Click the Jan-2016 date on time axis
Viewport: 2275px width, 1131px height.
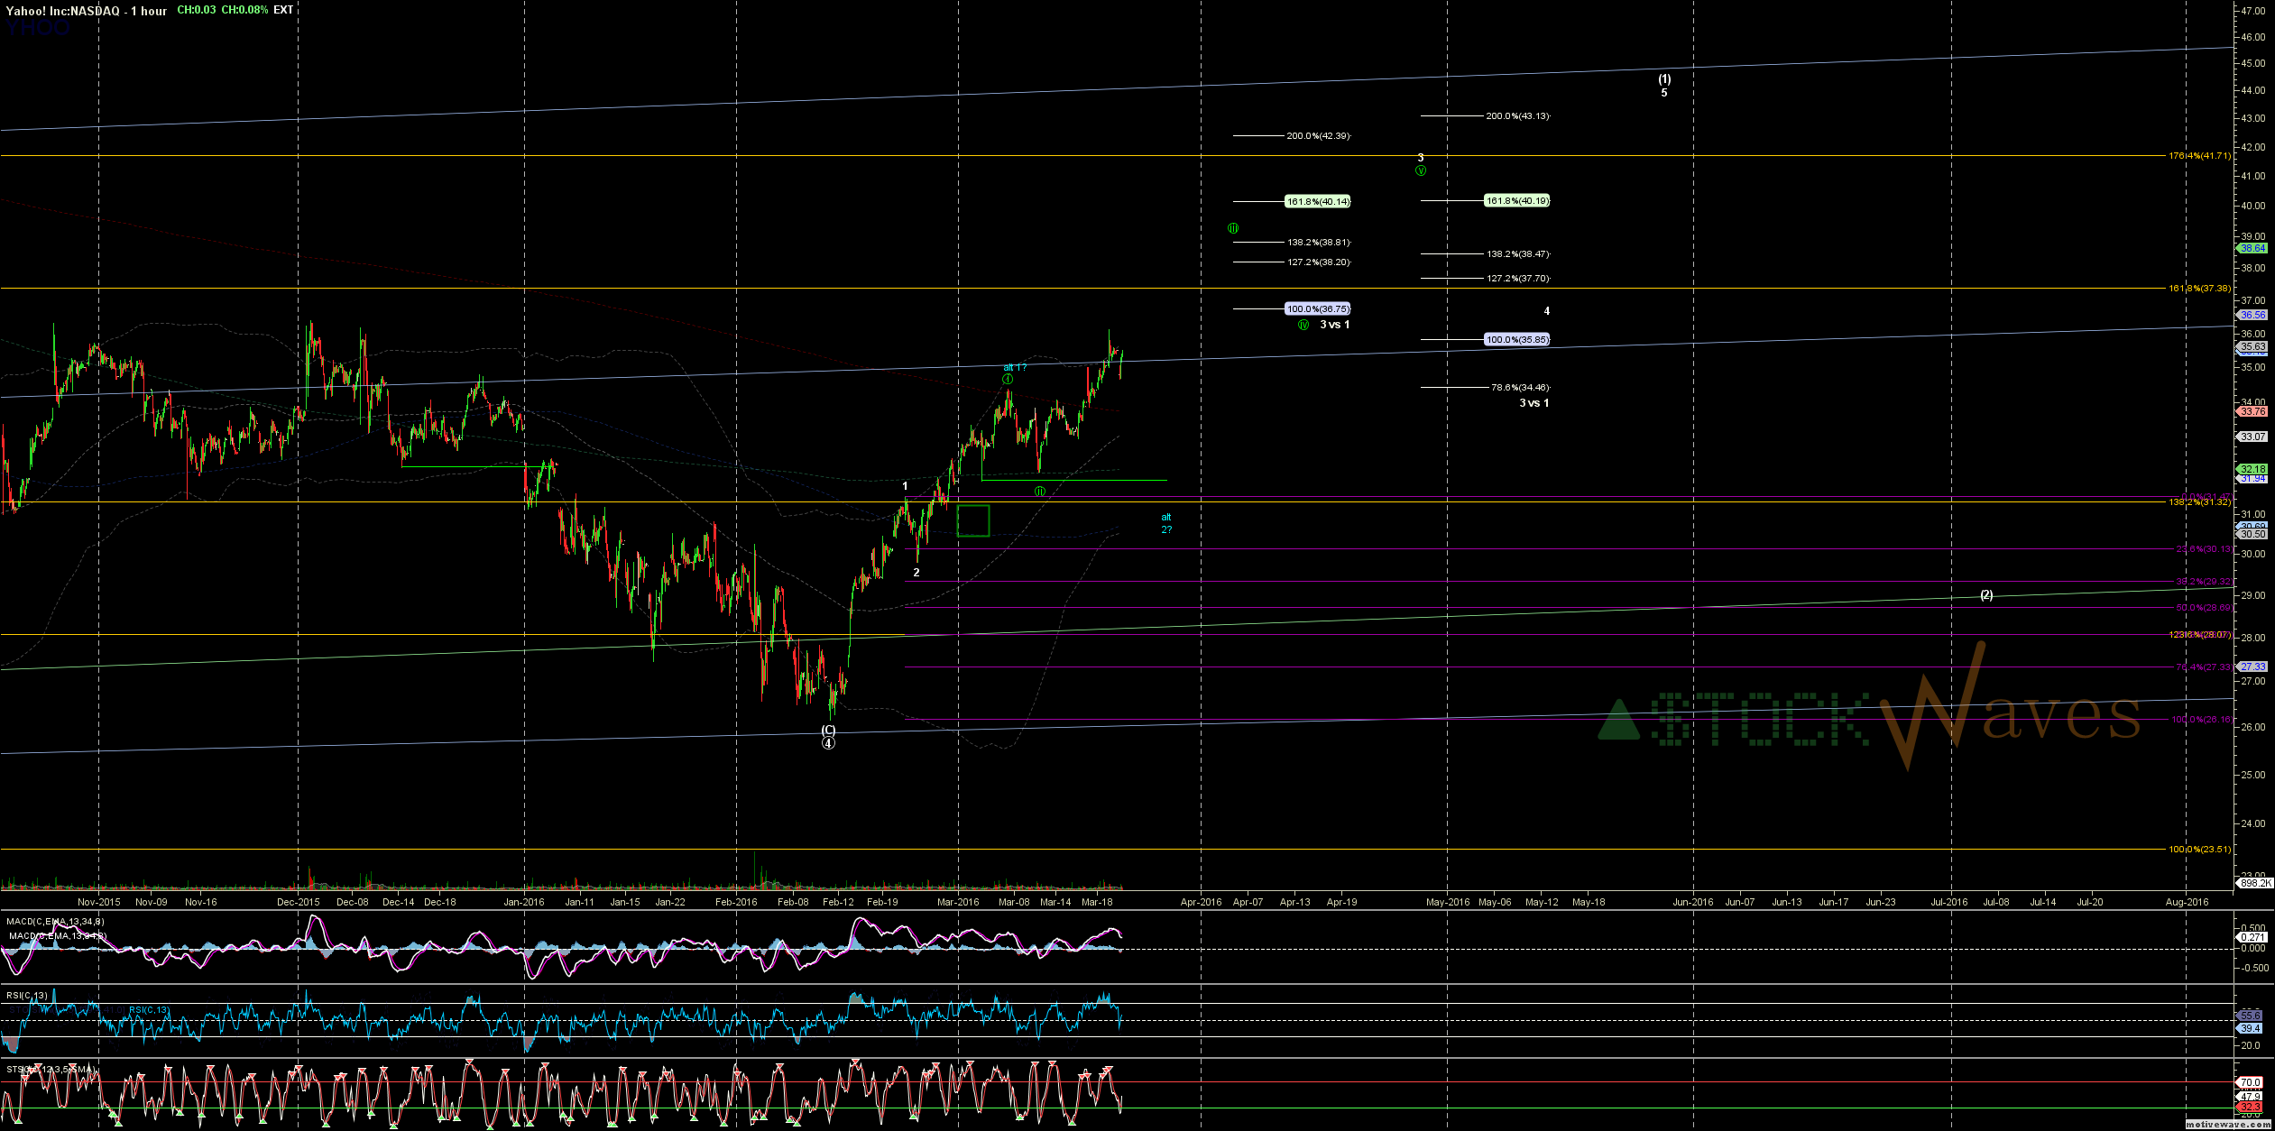[524, 902]
